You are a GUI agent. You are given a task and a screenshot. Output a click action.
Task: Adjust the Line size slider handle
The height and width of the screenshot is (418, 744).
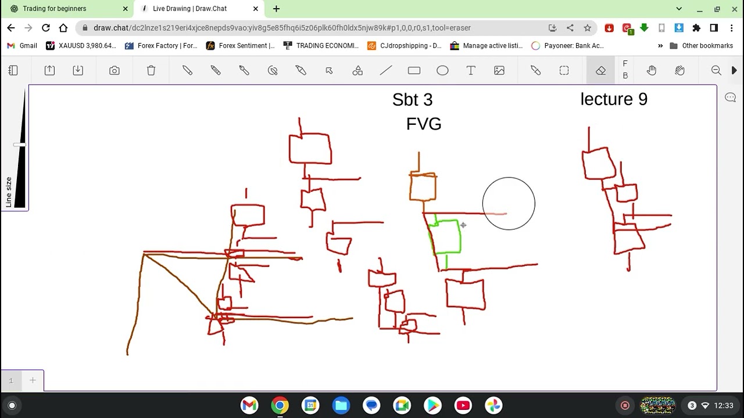(19, 145)
